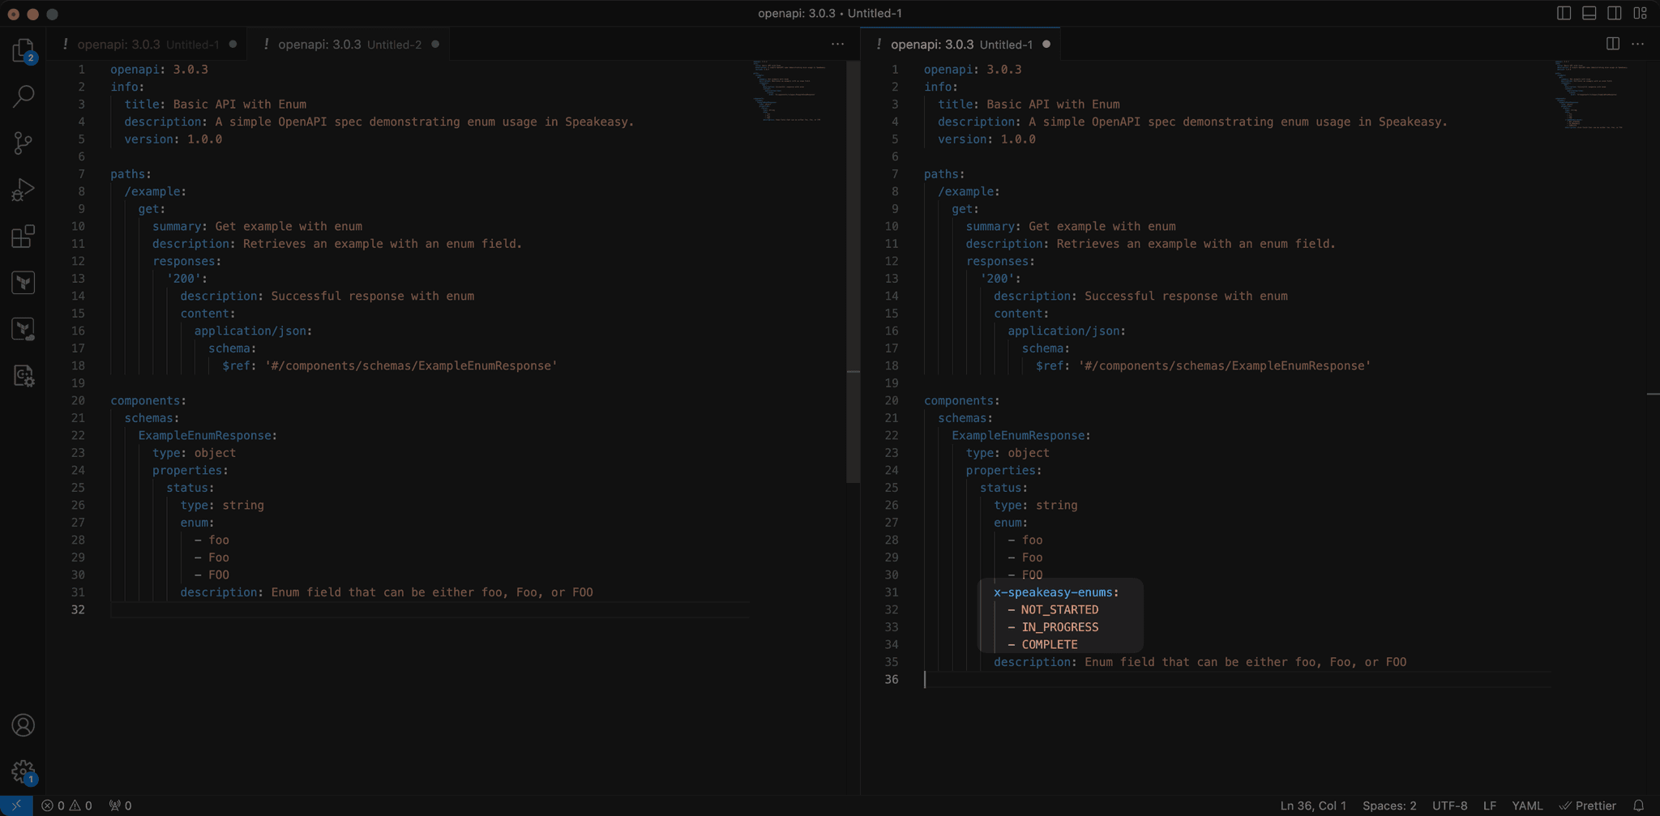This screenshot has height=816, width=1660.
Task: Click 'application/json:' in right editor
Action: pos(1067,331)
